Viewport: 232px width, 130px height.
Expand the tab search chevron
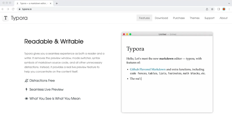click(x=229, y=3)
